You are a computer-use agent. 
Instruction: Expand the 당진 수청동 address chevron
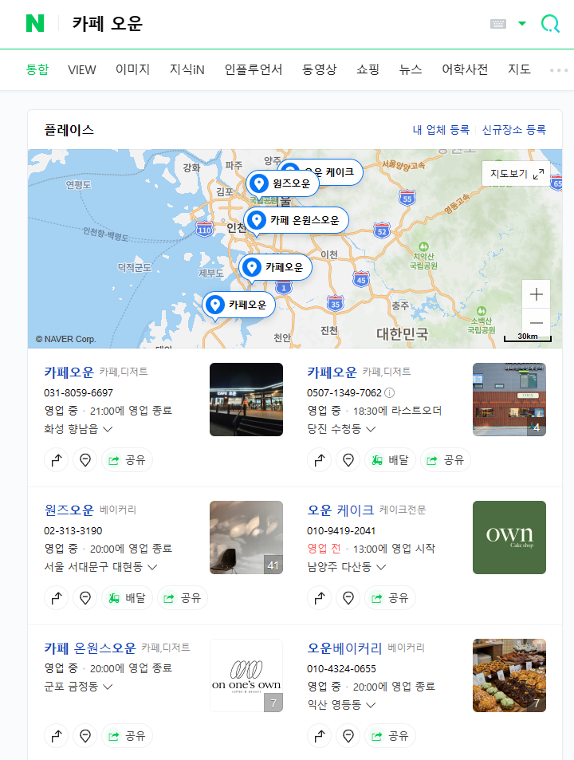tap(371, 429)
